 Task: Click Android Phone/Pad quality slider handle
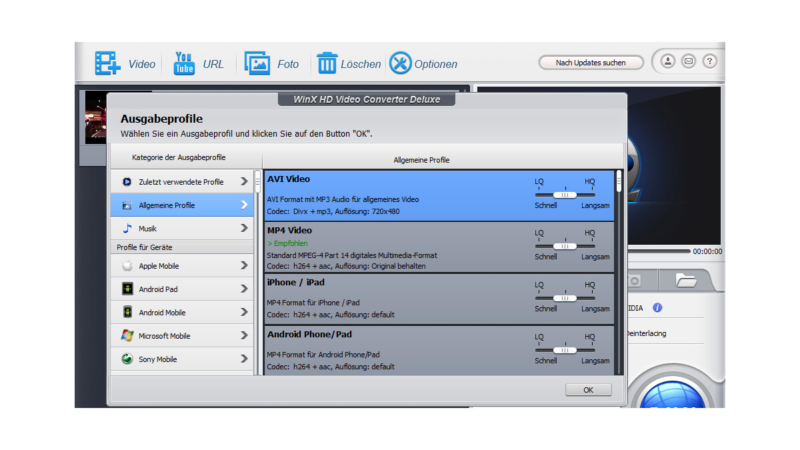pos(565,350)
